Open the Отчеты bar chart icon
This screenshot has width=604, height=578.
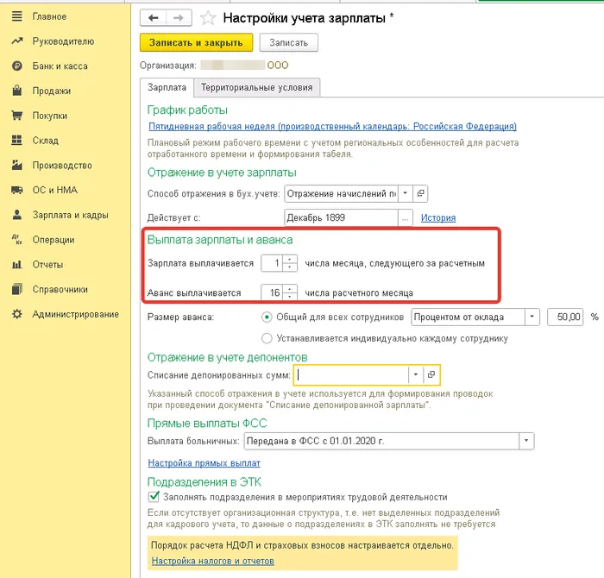pos(16,264)
